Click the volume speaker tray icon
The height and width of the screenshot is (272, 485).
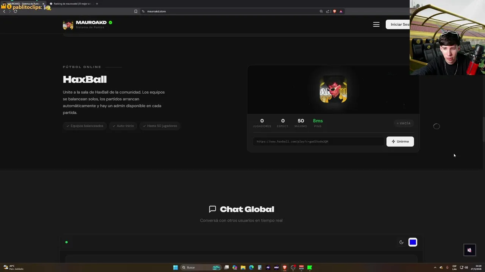coord(466,267)
